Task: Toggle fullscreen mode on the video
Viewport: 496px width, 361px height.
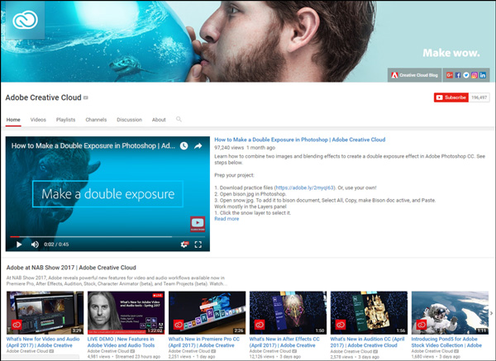Action: point(198,245)
